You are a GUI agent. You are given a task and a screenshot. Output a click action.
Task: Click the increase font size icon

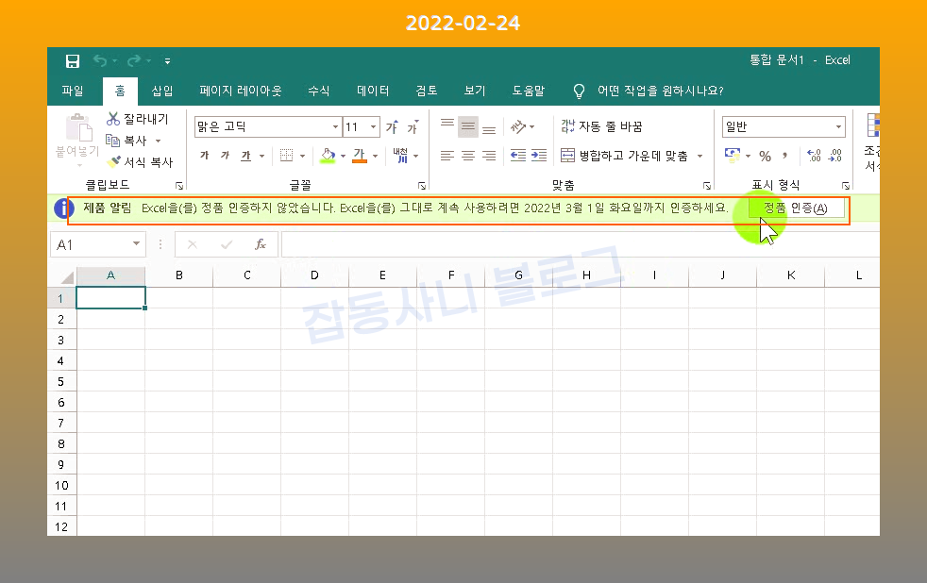coord(392,126)
